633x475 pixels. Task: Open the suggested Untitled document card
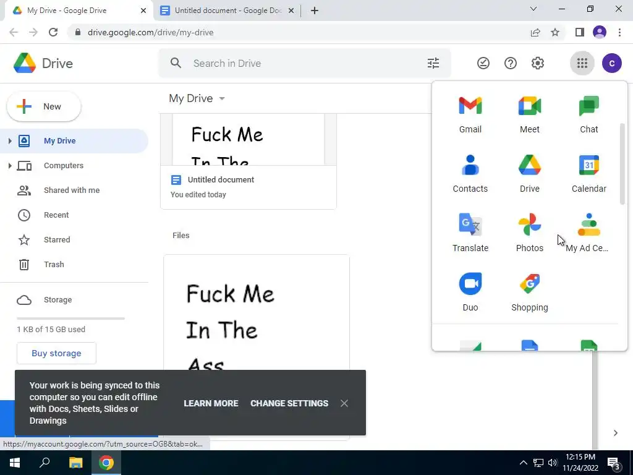coord(249,161)
